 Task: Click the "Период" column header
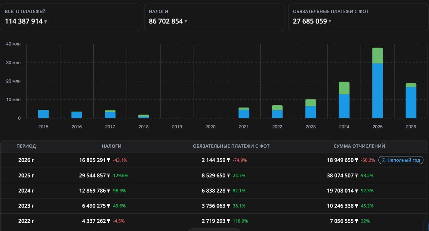(26, 146)
